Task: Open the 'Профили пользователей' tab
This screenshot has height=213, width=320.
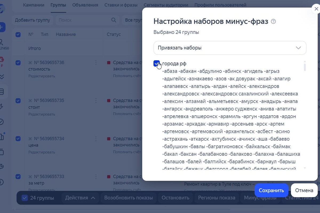Action: coord(220,5)
